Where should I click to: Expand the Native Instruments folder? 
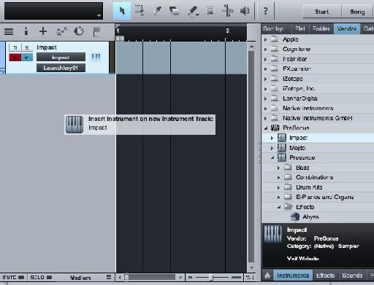coord(266,109)
